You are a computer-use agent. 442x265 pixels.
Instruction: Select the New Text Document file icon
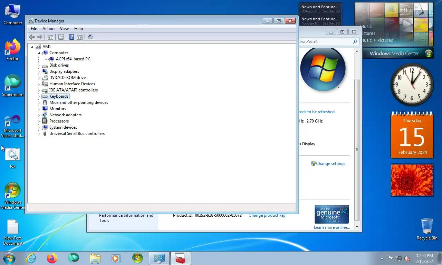pos(13,232)
